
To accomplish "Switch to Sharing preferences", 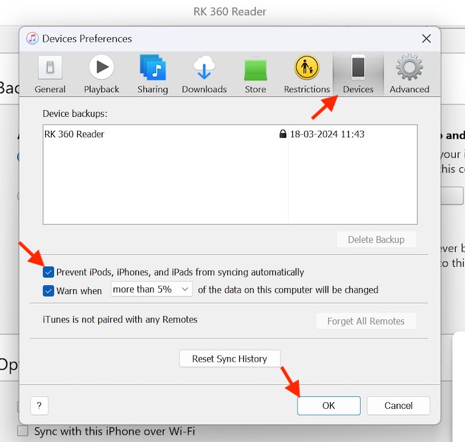I will pyautogui.click(x=153, y=74).
